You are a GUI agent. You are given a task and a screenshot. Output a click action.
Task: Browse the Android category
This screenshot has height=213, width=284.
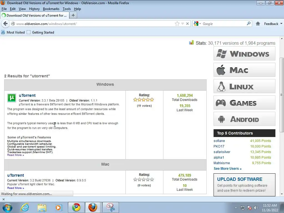(244, 119)
